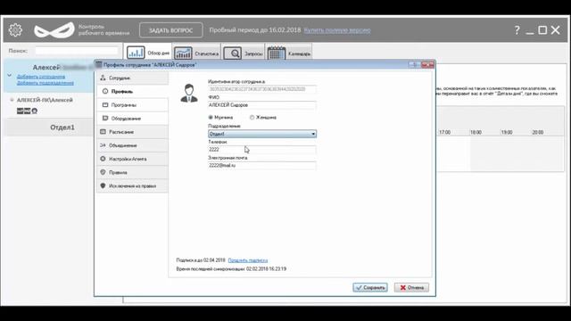Open the Настройки Агента section

click(133, 159)
